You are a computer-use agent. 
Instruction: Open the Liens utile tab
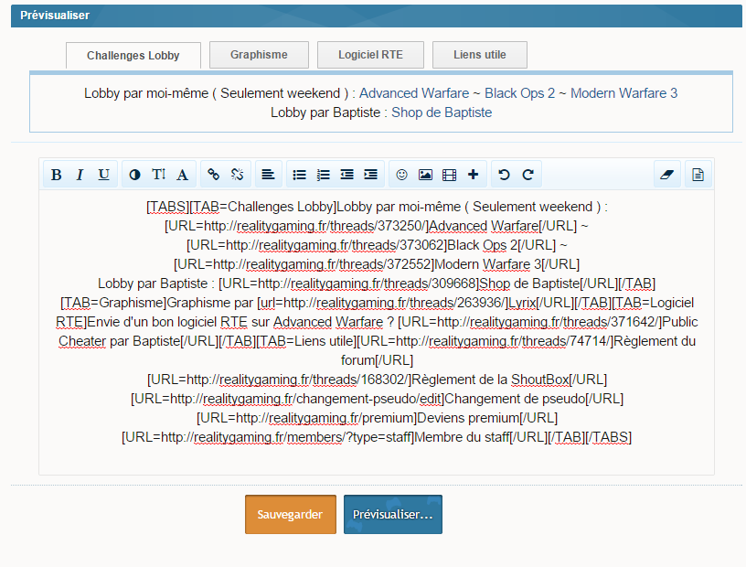[480, 55]
